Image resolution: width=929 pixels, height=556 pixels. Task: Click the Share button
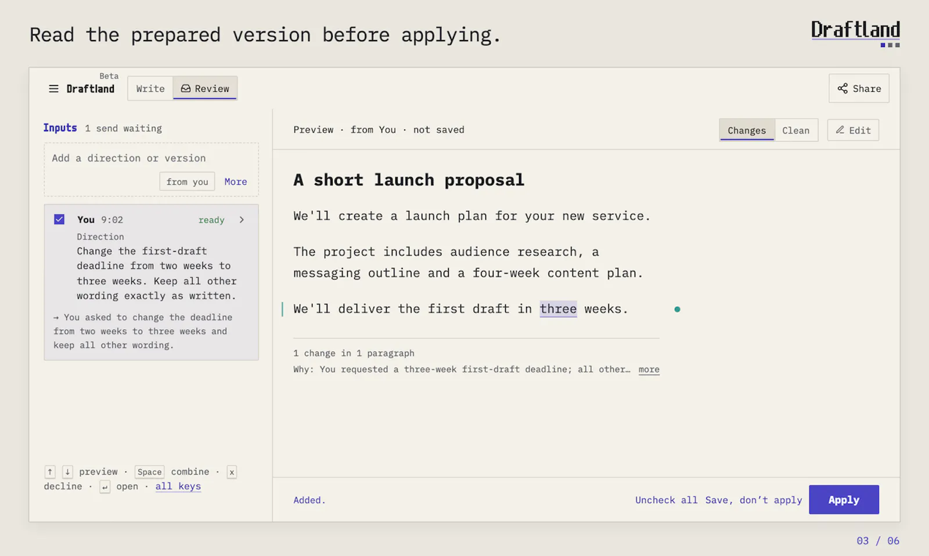click(859, 88)
